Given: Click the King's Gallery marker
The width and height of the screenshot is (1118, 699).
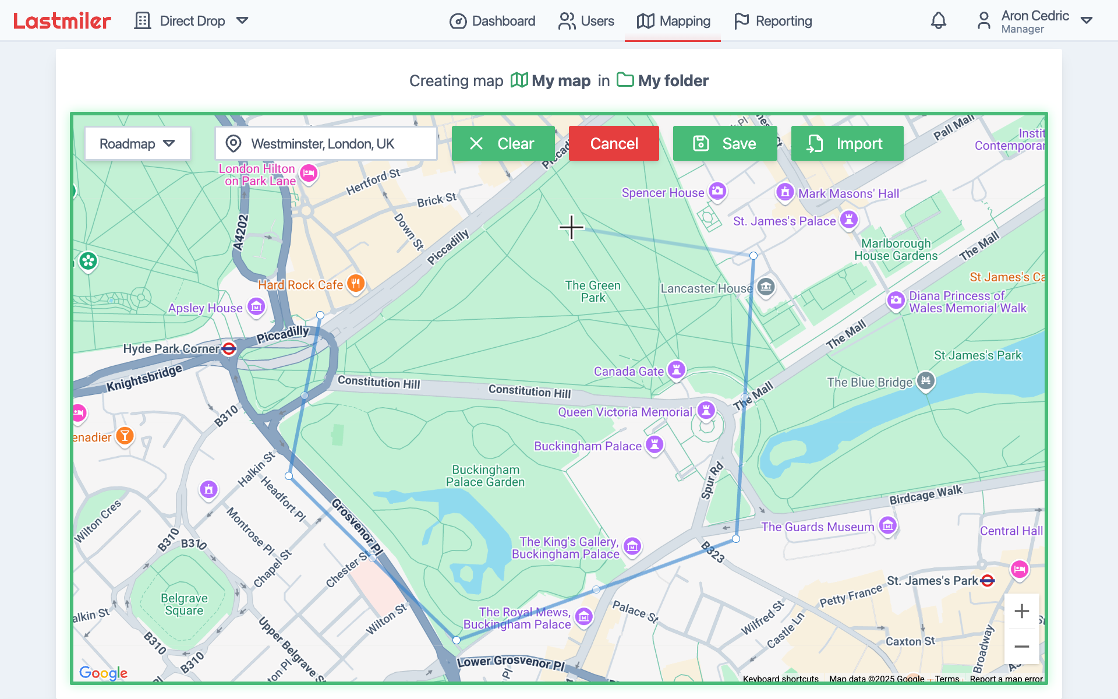Looking at the screenshot, I should click(x=632, y=546).
